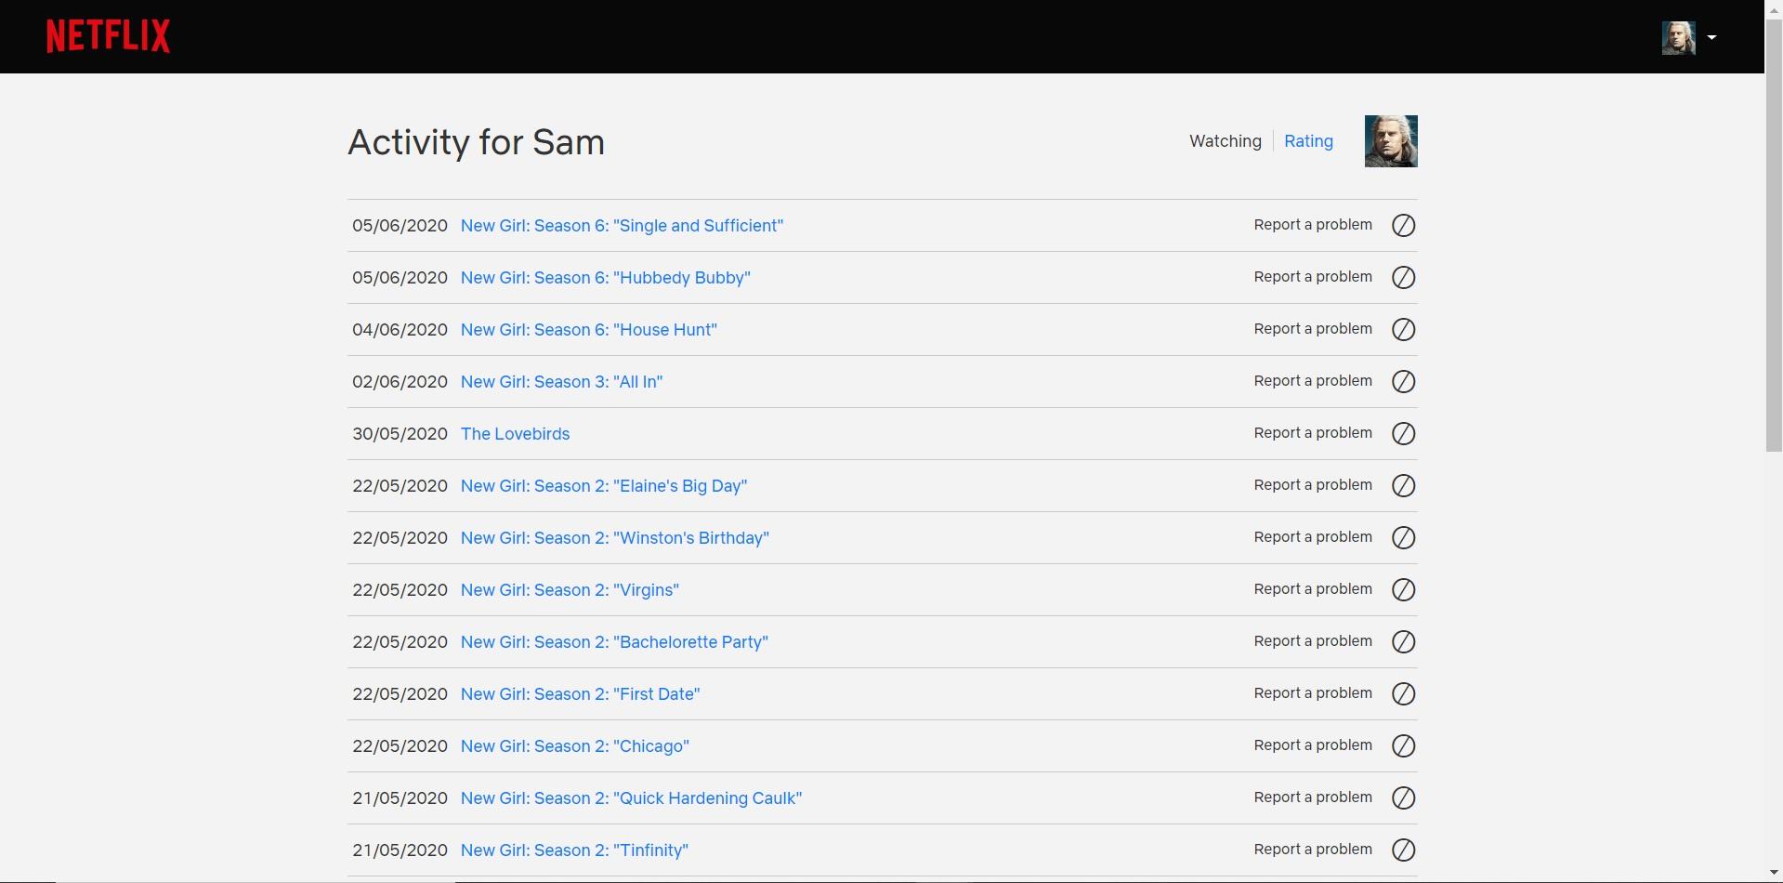Open New Girl "House Hunt" link
Screen dimensions: 1783x883
point(588,330)
